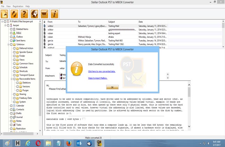Select the Calendar folder icon

[x=14, y=105]
